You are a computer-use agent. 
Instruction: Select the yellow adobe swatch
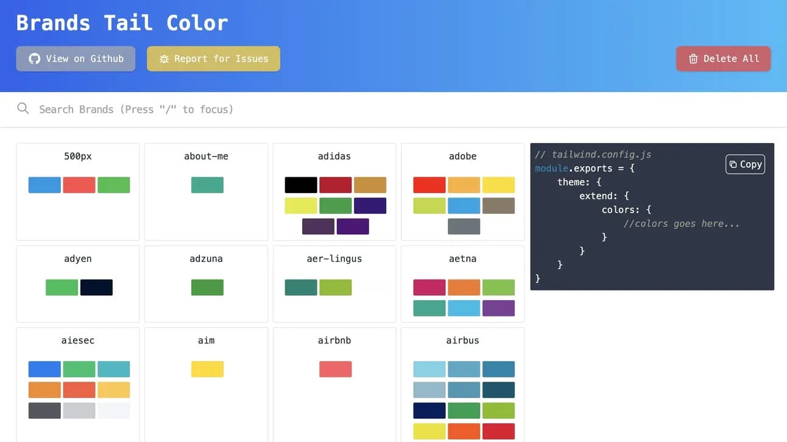click(x=498, y=185)
